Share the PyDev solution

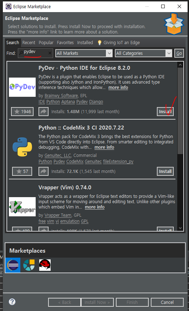pos(43,111)
